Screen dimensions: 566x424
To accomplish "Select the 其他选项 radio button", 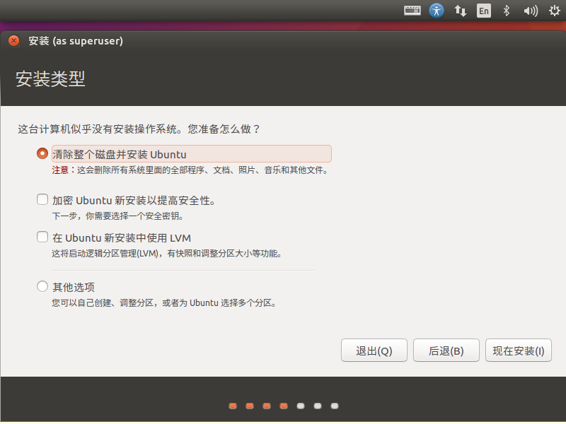I will pos(42,286).
